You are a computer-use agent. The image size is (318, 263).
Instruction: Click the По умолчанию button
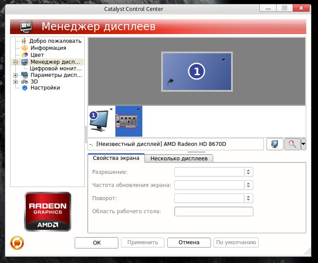coord(236,242)
